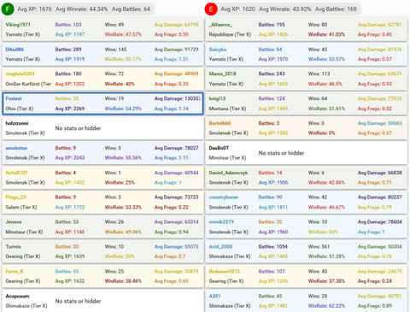Select player name Turmix
This screenshot has height=312, width=410.
[13, 246]
